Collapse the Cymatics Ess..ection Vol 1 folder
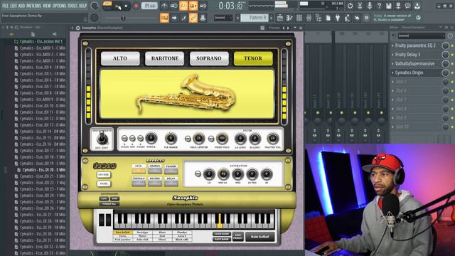Screen dimensions: 455x256 coord(41,41)
